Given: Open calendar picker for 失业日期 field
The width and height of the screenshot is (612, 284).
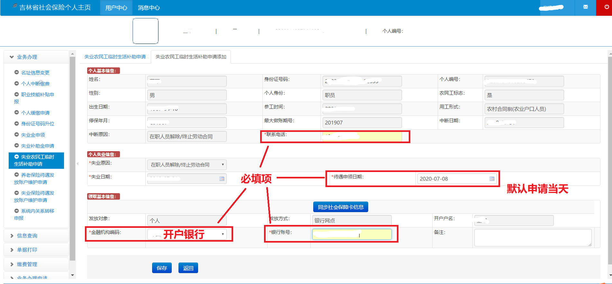Looking at the screenshot, I should (222, 179).
